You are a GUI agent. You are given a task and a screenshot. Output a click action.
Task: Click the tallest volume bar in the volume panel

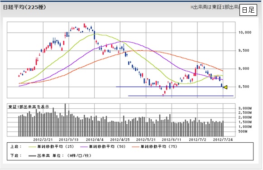click(x=65, y=120)
